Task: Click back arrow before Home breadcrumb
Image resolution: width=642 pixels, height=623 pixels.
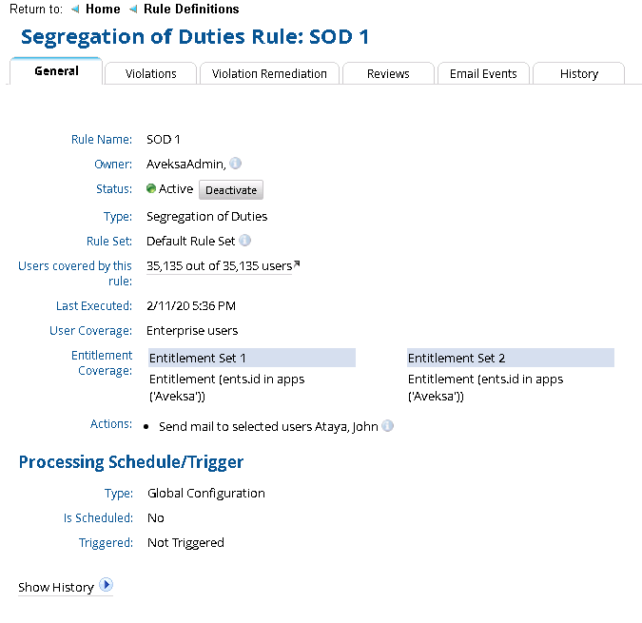Action: pyautogui.click(x=74, y=10)
